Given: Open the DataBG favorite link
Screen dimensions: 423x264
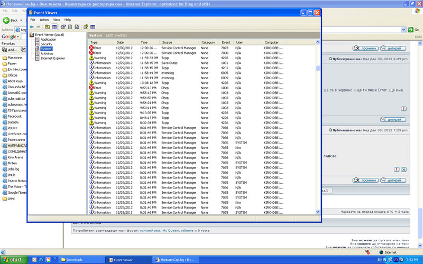Looking at the screenshot, I should 11,122.
